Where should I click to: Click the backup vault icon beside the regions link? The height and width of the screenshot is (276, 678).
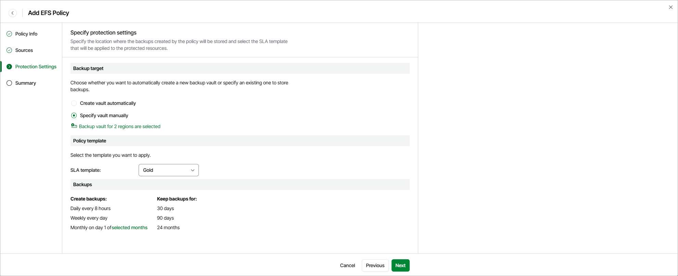tap(74, 126)
